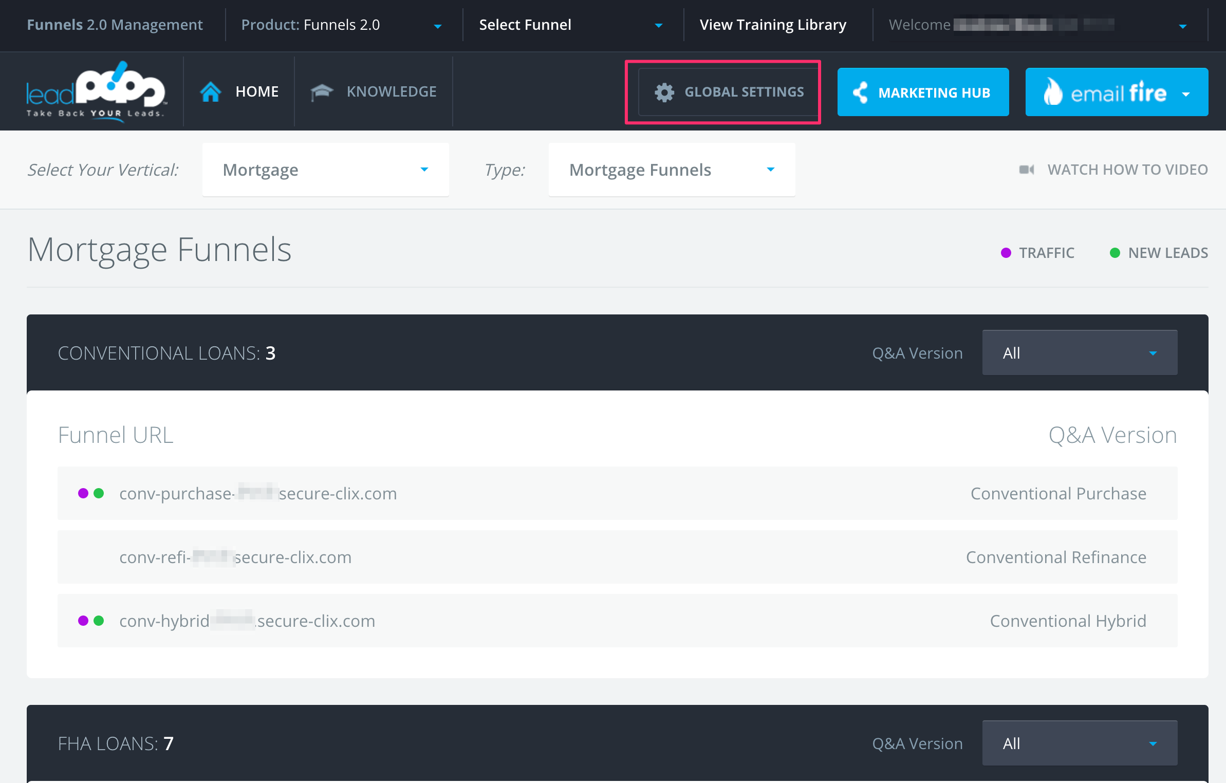Click the video camera icon near Watch How To
This screenshot has width=1226, height=783.
[1027, 170]
